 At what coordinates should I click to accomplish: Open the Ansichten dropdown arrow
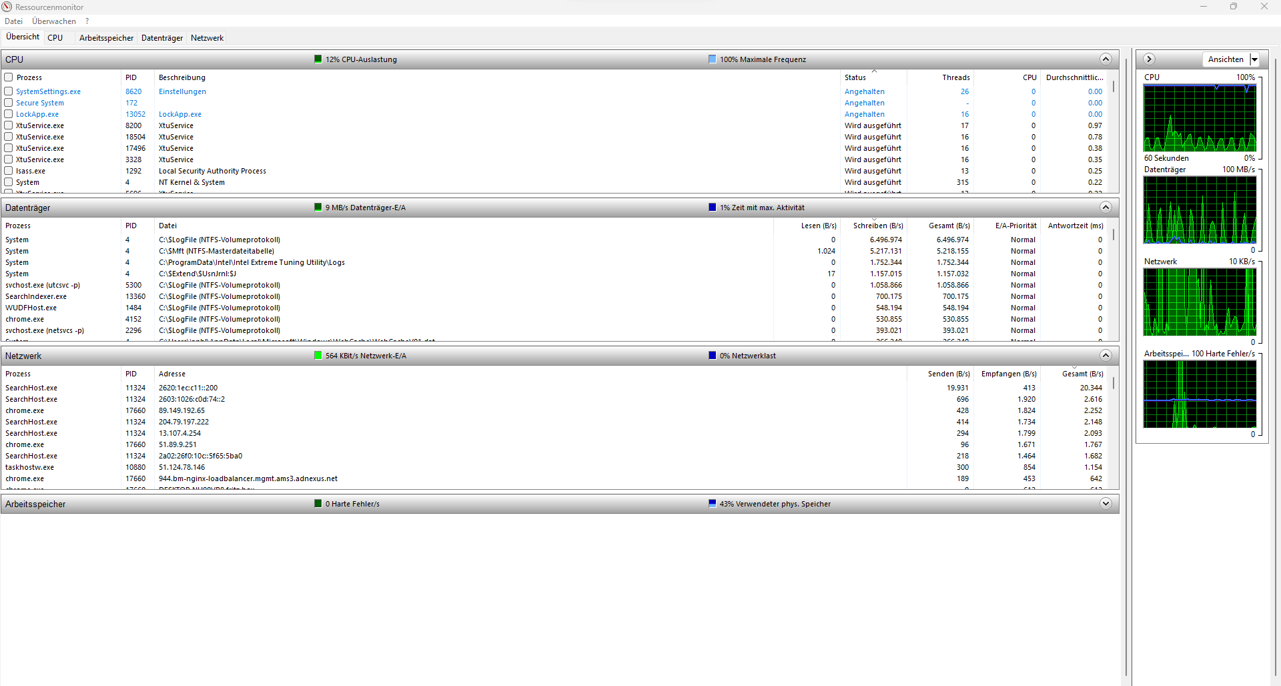pos(1254,59)
